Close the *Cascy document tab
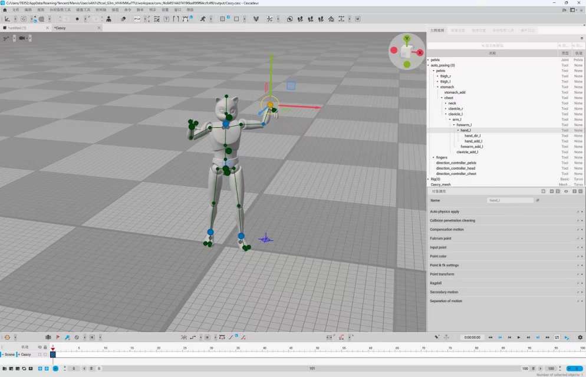 click(x=99, y=28)
